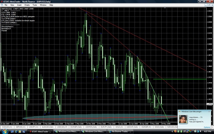Image resolution: width=214 pixels, height=134 pixels.
Task: Click the volume speaker tray icon
Action: point(201,131)
